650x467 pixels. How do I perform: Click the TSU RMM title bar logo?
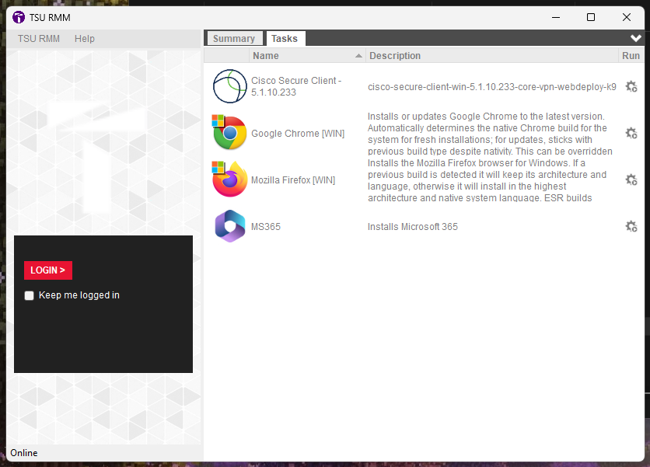point(19,17)
